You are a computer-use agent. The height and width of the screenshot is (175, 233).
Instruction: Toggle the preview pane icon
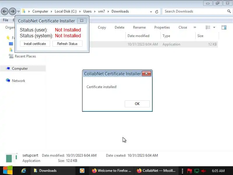click(x=224, y=27)
